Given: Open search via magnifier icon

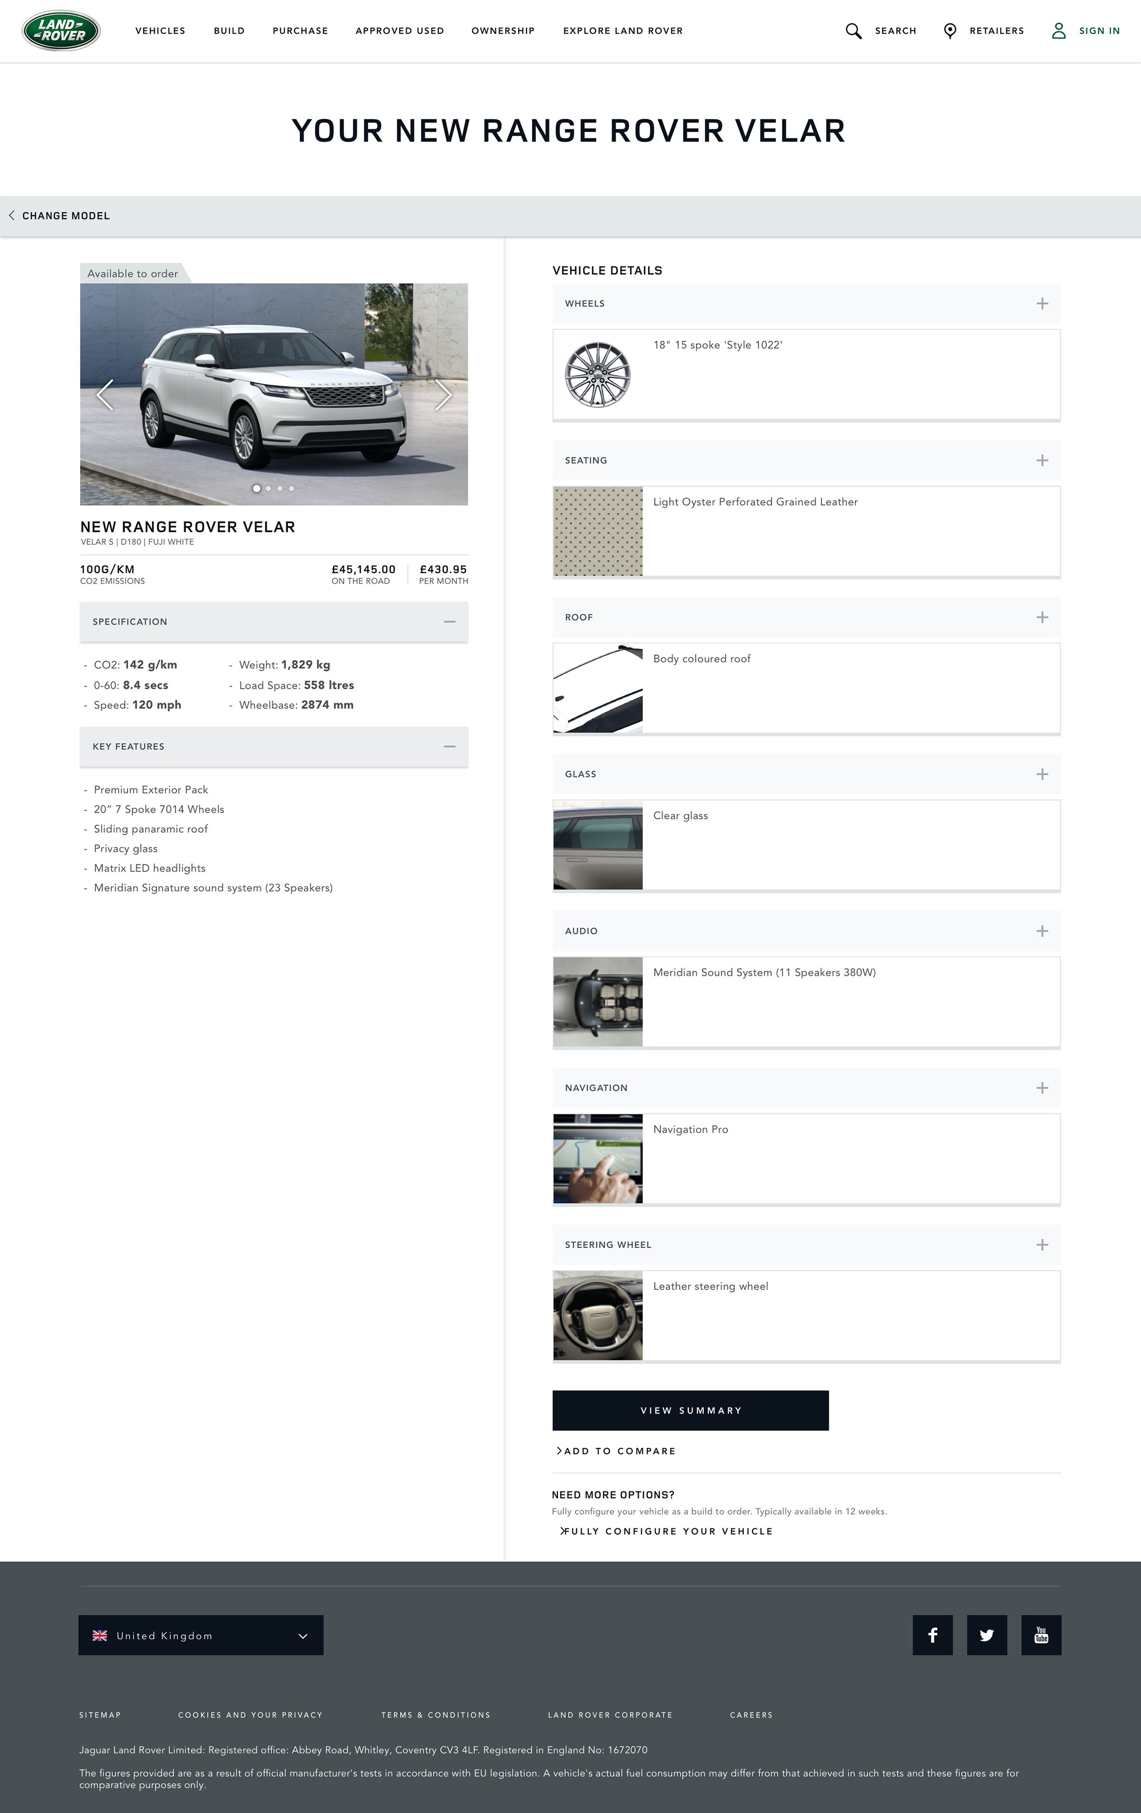Looking at the screenshot, I should pos(853,31).
